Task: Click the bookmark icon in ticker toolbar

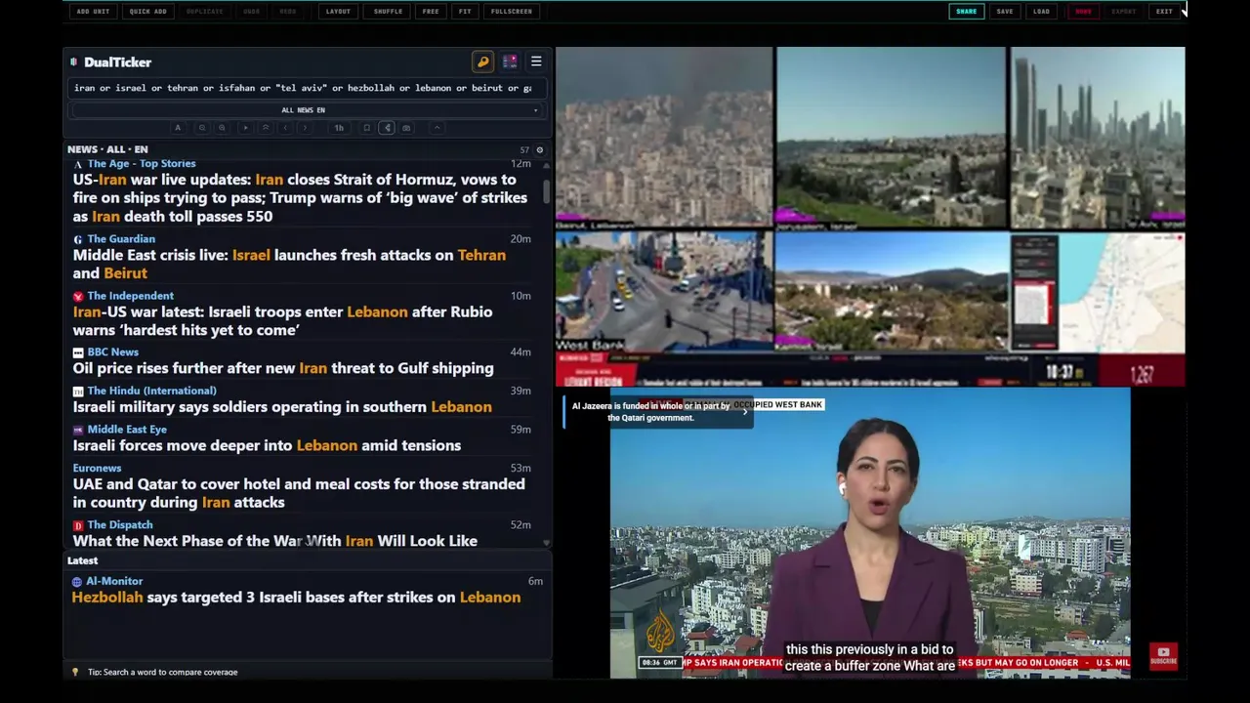Action: [367, 128]
